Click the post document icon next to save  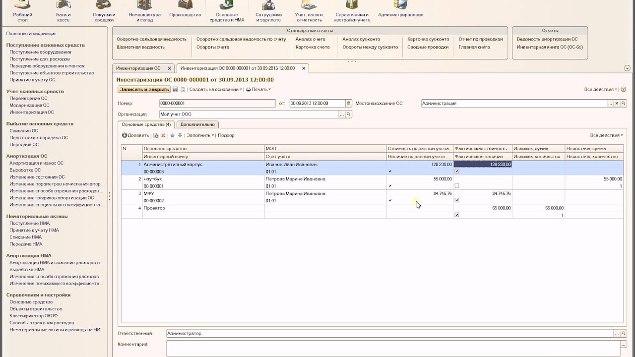pos(183,89)
